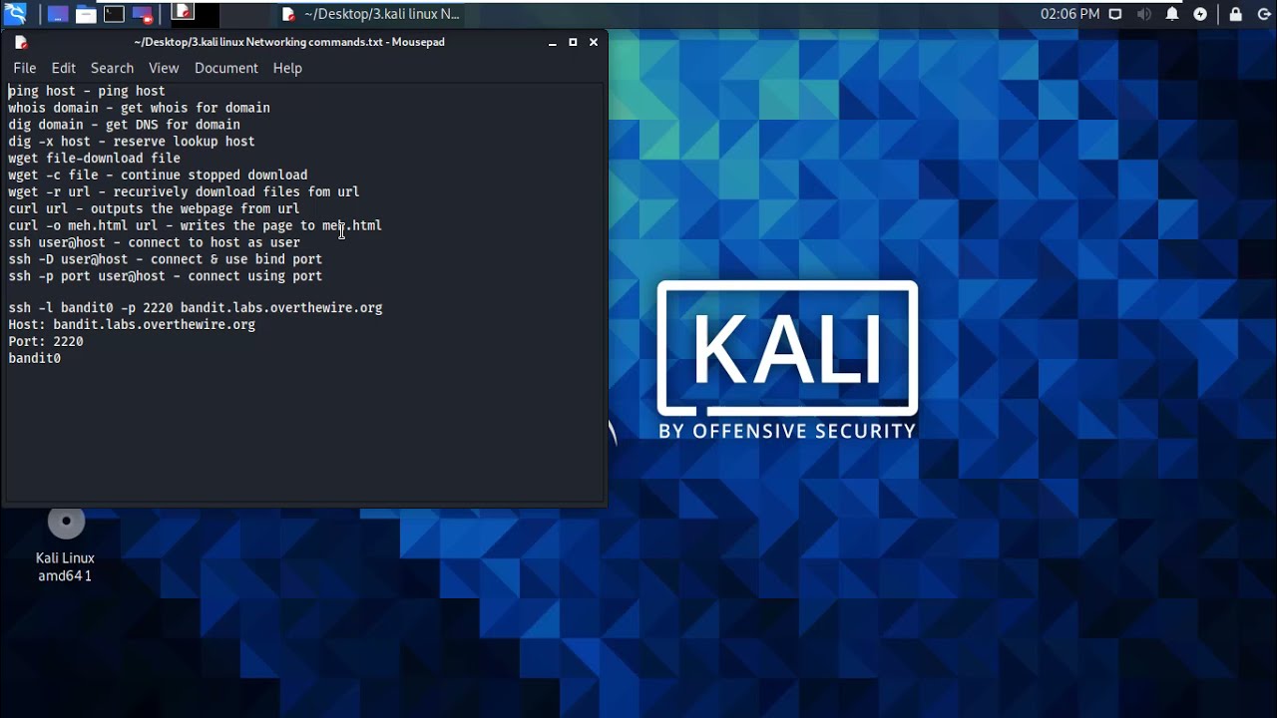Select the Mousepad taskbar window button

point(371,14)
